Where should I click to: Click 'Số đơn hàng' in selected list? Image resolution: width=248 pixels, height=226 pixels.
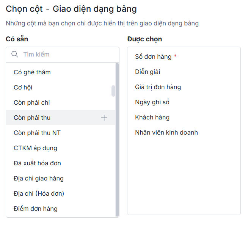(153, 56)
